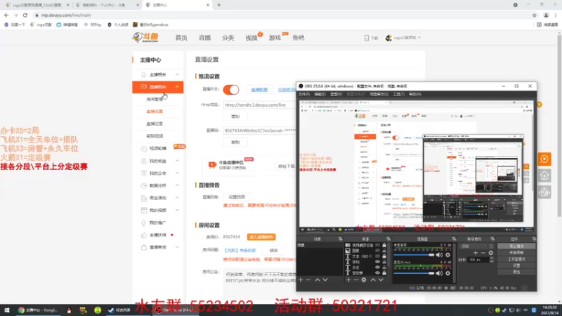
Task: Click orange 进入直播间 button
Action: click(x=261, y=237)
